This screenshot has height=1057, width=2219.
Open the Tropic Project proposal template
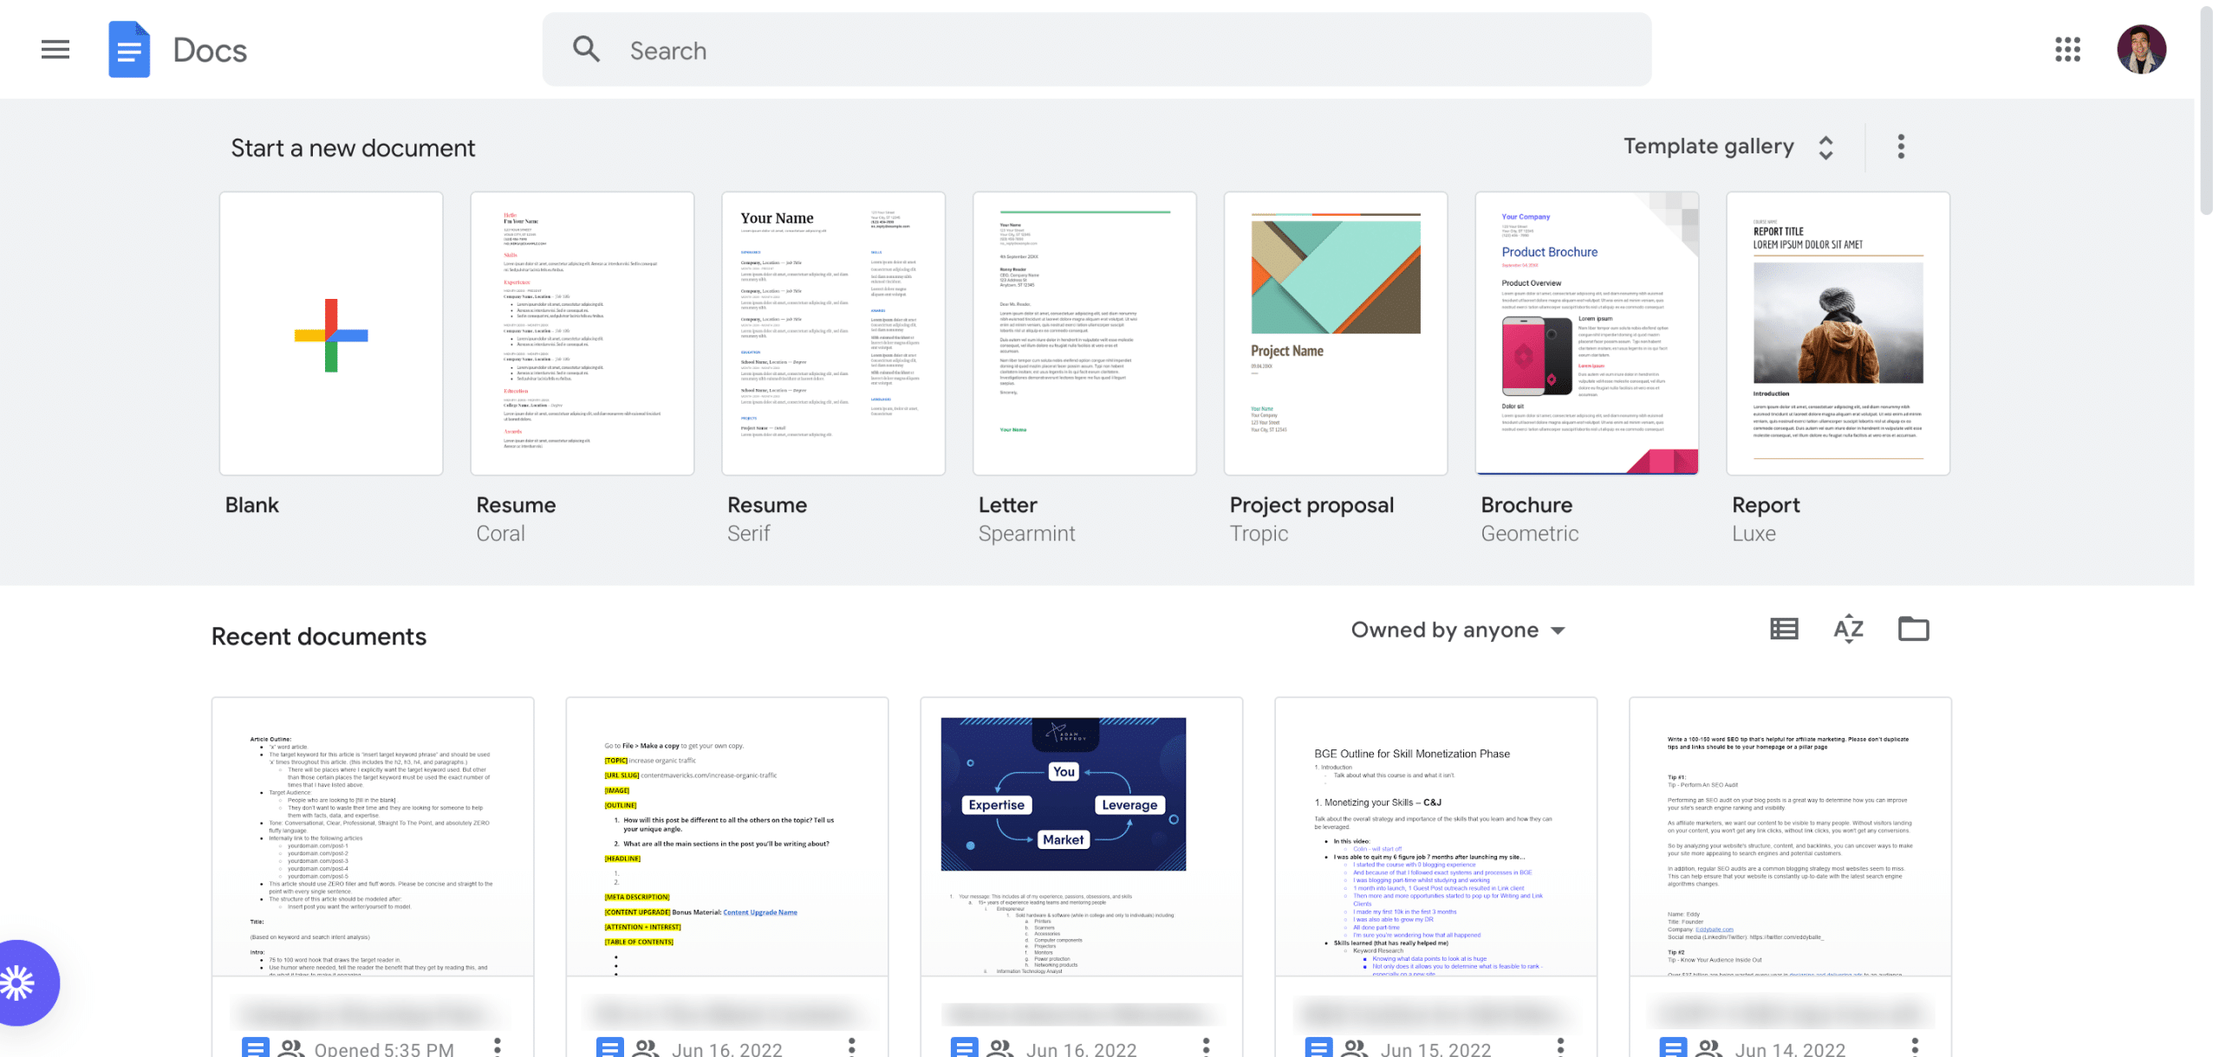[1335, 334]
